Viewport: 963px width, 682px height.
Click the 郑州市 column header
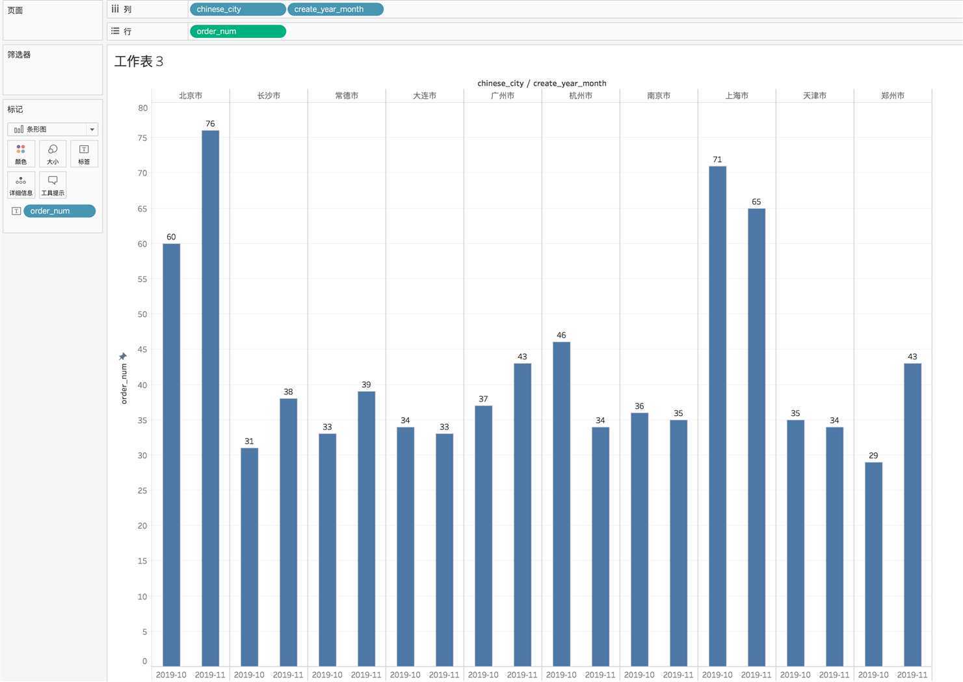coord(893,96)
